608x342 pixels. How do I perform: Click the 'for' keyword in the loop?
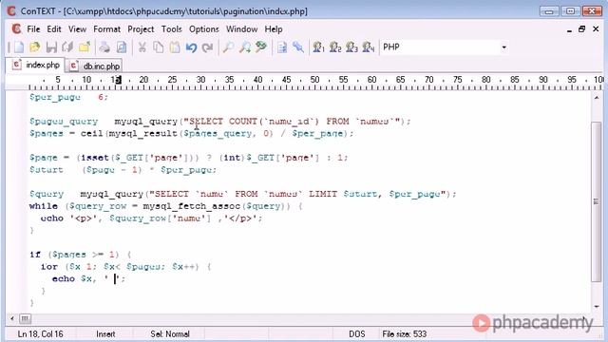pos(49,266)
